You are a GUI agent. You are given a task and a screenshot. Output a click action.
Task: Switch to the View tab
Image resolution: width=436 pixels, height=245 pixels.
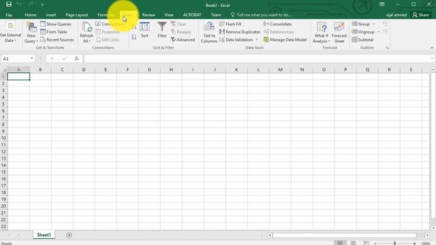click(169, 15)
